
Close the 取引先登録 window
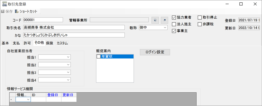tap(255, 4)
